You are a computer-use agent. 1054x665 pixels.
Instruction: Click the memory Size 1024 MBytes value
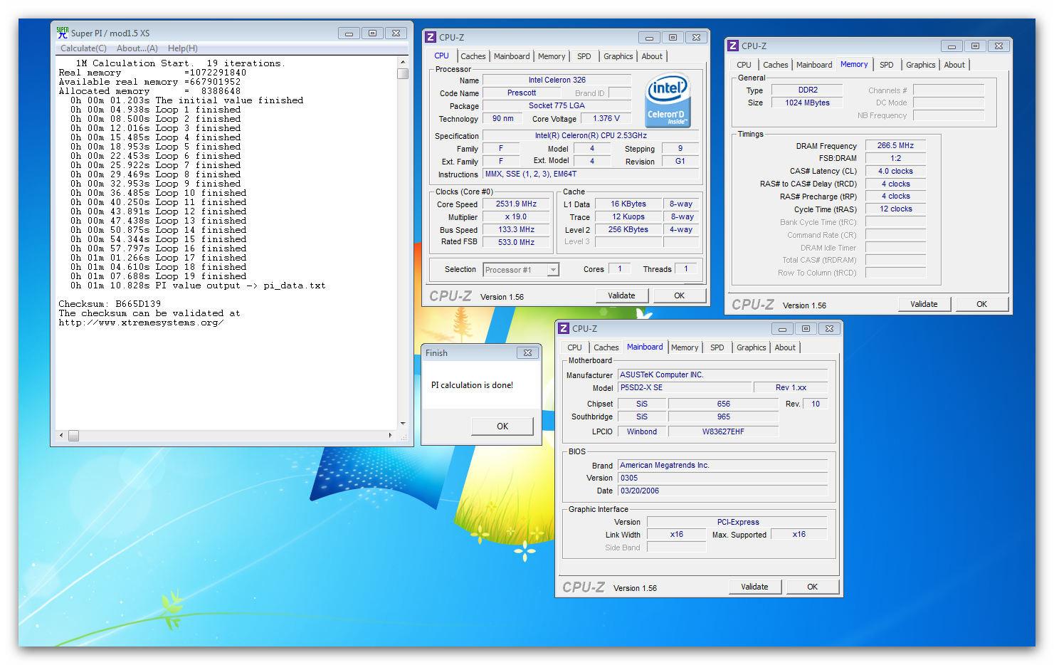807,103
